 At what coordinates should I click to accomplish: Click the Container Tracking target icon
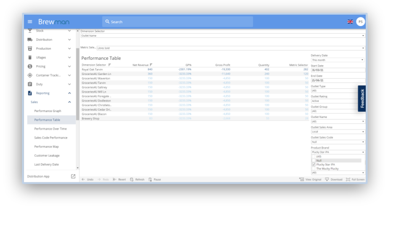click(x=30, y=75)
